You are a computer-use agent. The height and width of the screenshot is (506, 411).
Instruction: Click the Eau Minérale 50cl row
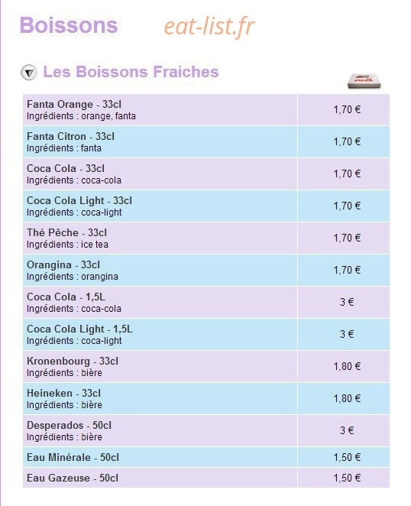coord(205,457)
